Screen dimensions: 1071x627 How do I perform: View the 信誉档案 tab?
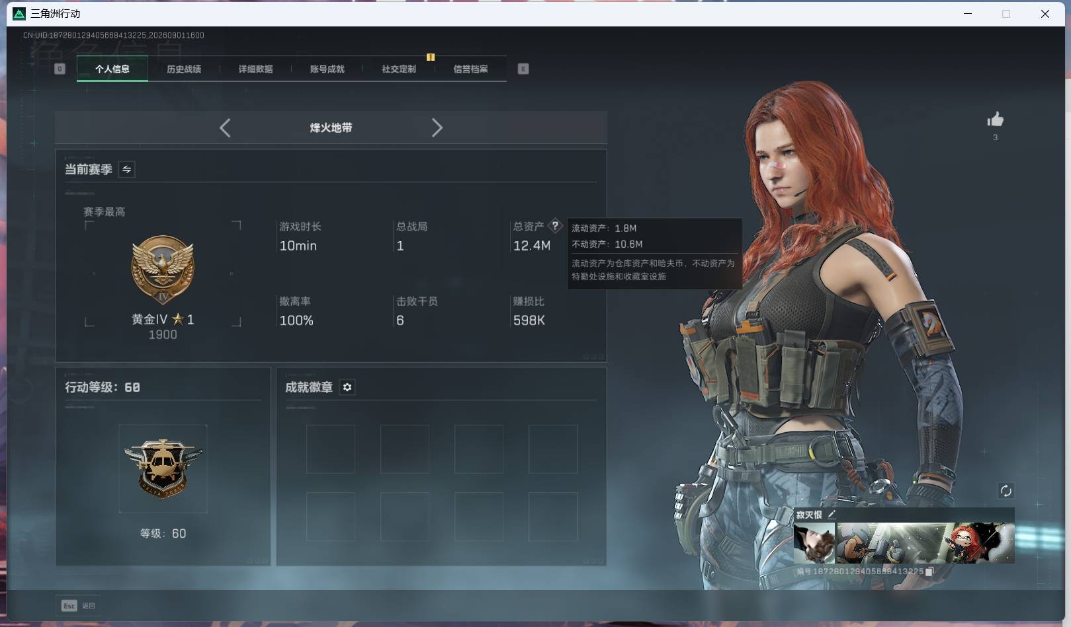470,69
